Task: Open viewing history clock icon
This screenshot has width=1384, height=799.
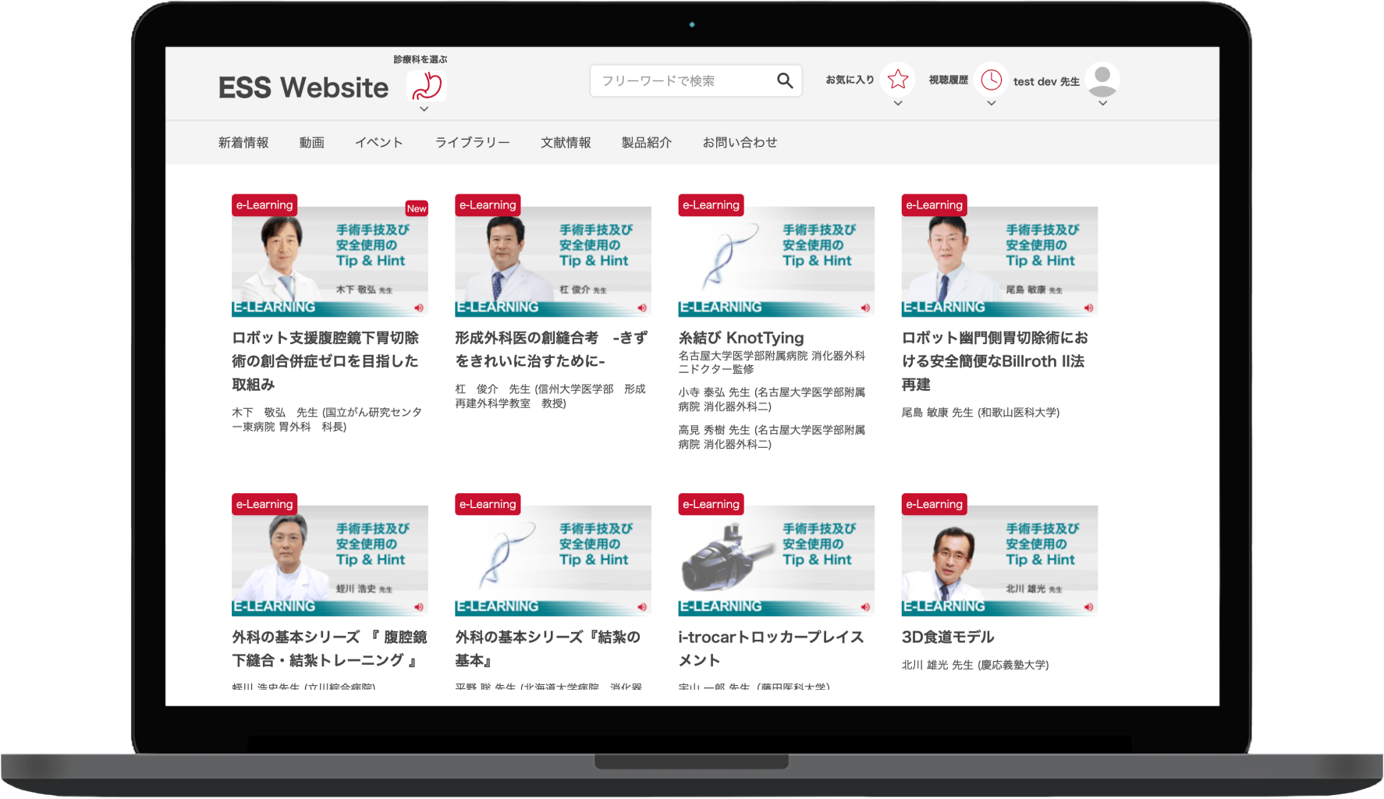Action: pos(991,80)
